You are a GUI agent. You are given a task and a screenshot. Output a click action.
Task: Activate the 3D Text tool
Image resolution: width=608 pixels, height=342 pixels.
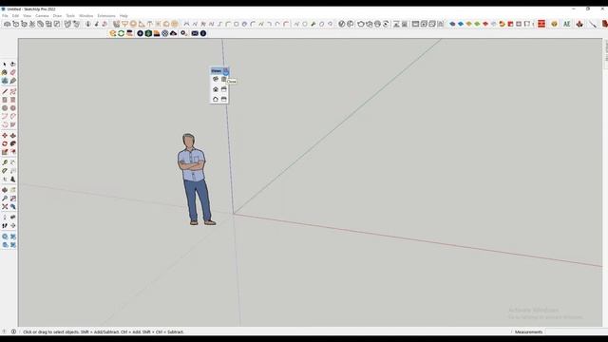(x=12, y=180)
